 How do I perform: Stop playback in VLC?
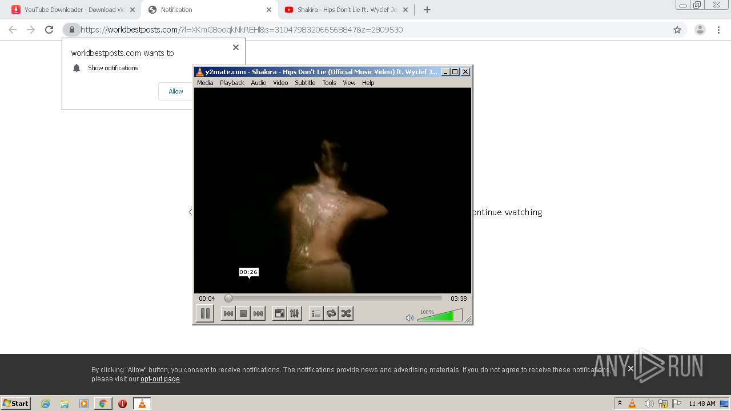(x=243, y=313)
